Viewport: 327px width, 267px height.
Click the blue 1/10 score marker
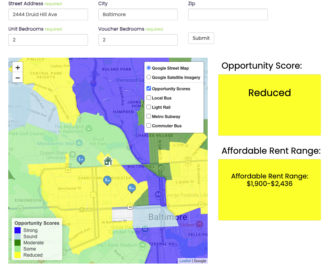pyautogui.click(x=81, y=159)
